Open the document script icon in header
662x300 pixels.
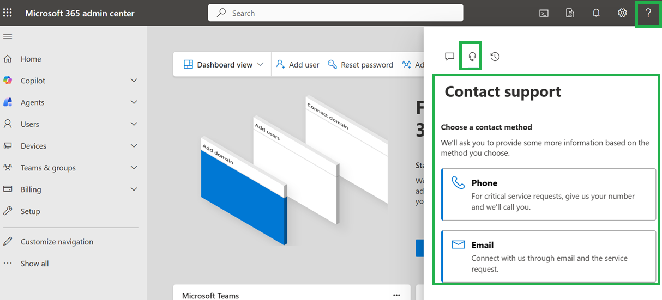click(x=570, y=13)
